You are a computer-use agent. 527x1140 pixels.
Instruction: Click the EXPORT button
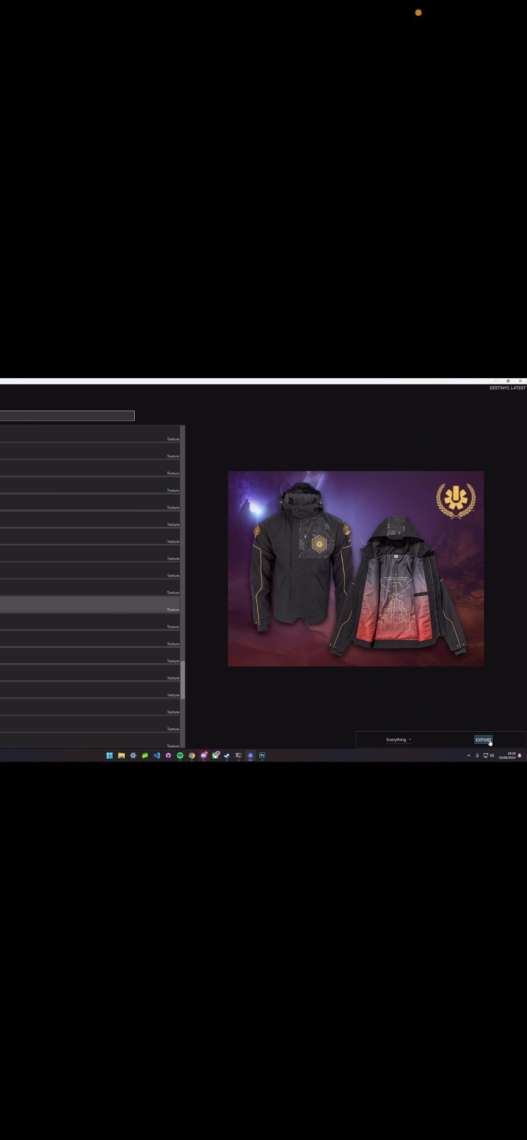point(483,740)
